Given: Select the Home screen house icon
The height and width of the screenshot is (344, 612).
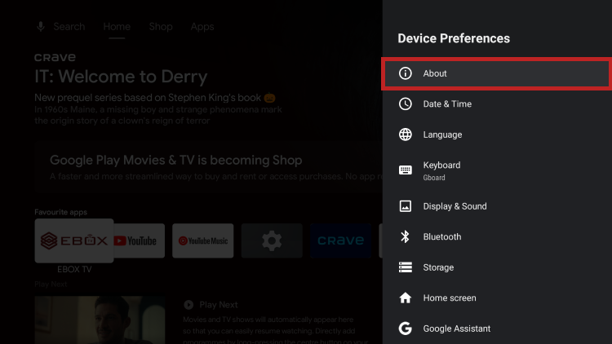Looking at the screenshot, I should [405, 298].
